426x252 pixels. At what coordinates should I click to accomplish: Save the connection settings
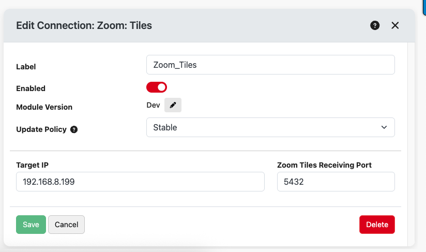(31, 225)
